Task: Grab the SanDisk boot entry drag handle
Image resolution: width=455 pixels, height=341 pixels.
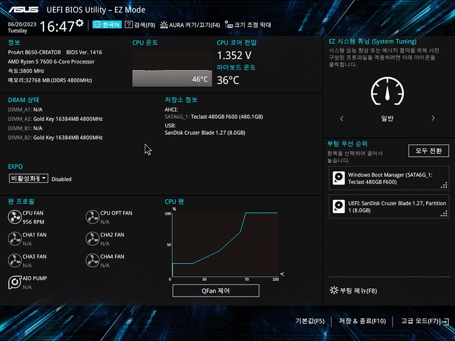Action: [x=444, y=213]
